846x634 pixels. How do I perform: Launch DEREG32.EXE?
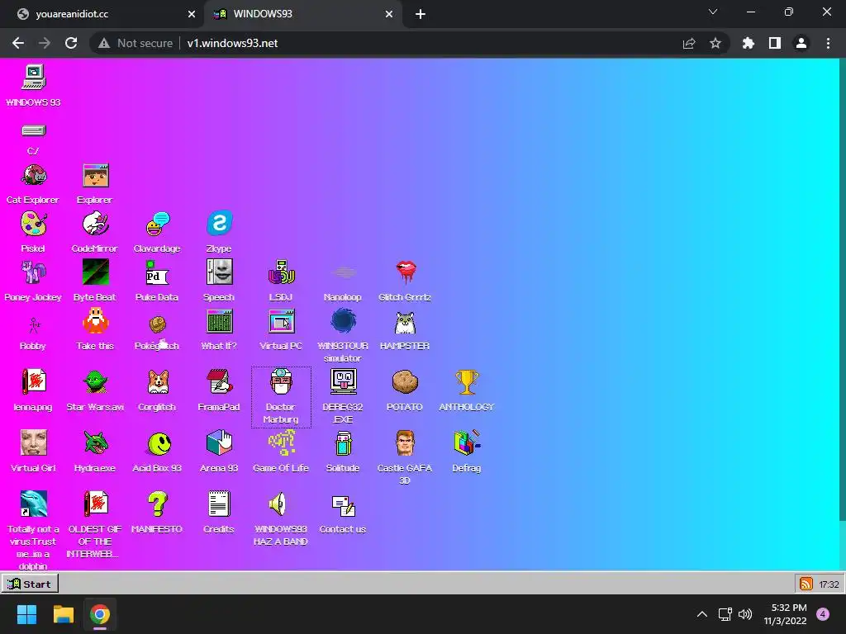pyautogui.click(x=343, y=382)
